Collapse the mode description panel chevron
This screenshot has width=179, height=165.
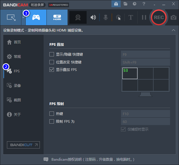click(174, 30)
